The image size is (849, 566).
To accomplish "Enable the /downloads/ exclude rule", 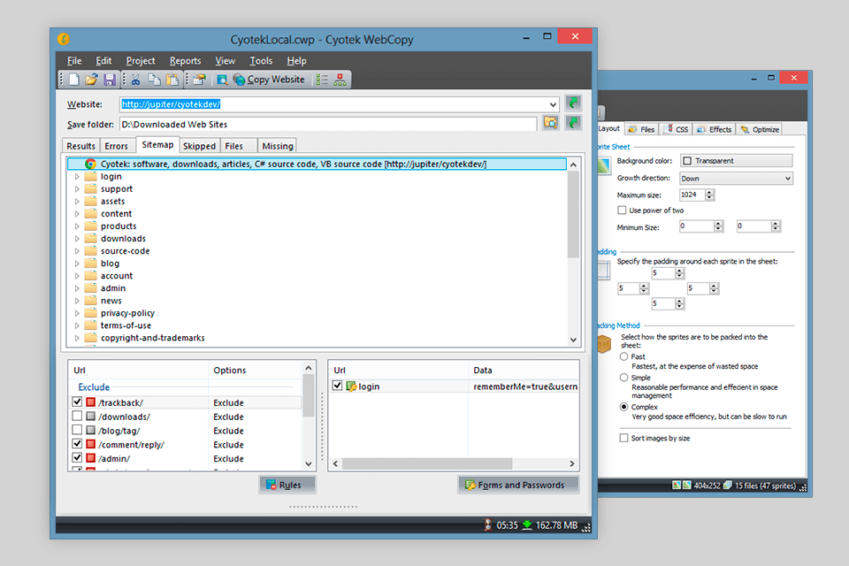I will click(x=78, y=417).
